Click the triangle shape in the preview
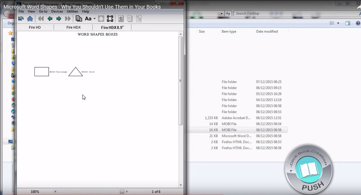The width and height of the screenshot is (361, 195). (76, 72)
